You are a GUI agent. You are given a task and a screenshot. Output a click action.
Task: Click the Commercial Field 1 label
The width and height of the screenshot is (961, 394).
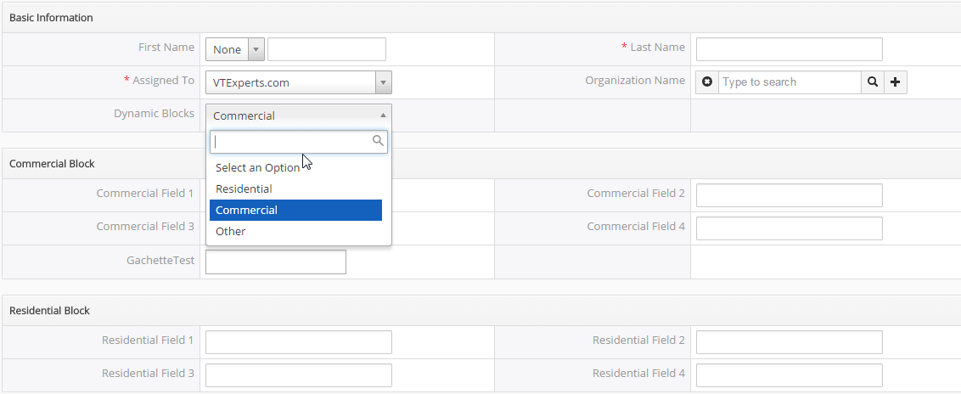(x=145, y=193)
